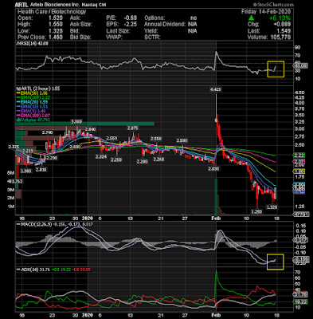Click the 2.875 price label

pos(132,128)
